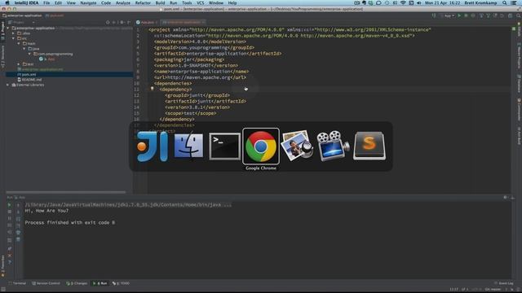Click project tree horizontal scrollbar
Viewport: 522px width, 293px height.
66,192
